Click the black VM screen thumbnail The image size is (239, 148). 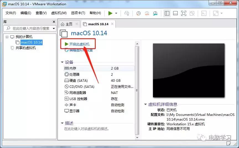(x=189, y=70)
